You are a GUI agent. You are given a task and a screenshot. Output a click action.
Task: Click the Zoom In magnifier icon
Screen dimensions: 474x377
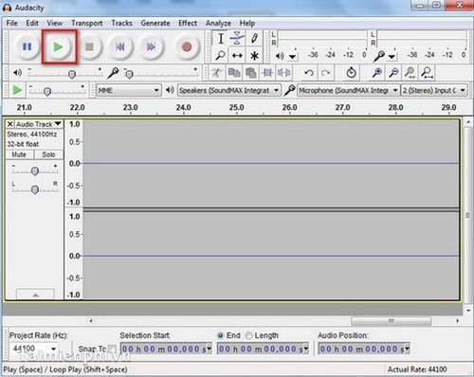coord(377,73)
